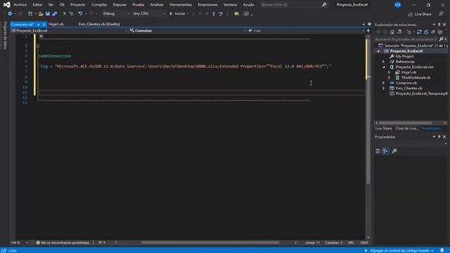Screen dimensions: 450x253
Task: Click the Categorized view icon in Propiedades
Action: pos(378,151)
